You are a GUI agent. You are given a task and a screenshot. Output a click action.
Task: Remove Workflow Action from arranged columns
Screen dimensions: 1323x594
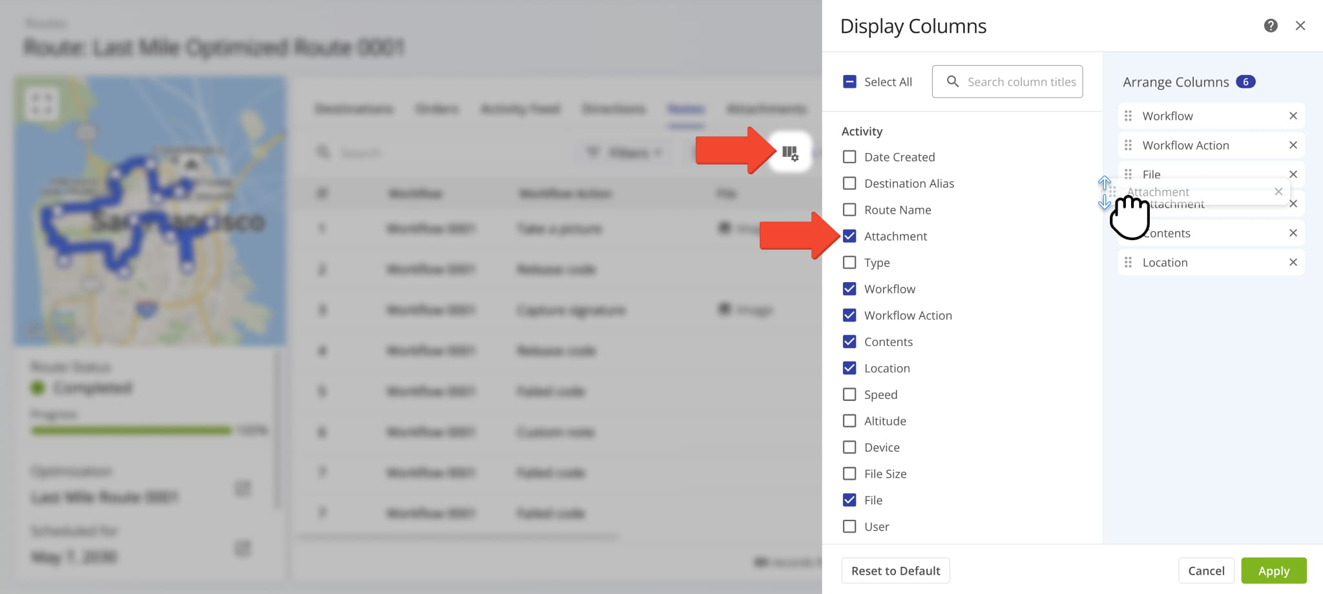pos(1293,145)
